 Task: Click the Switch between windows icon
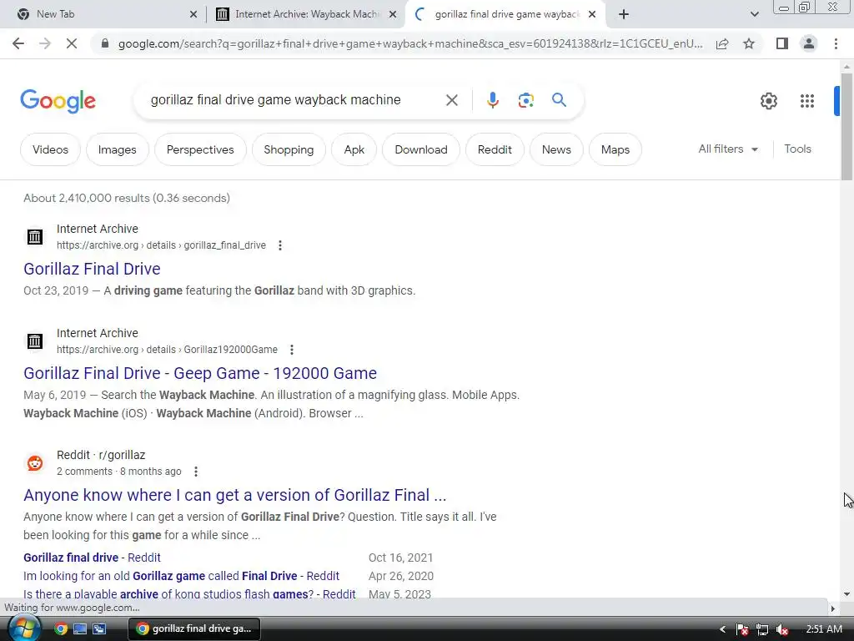point(99,628)
